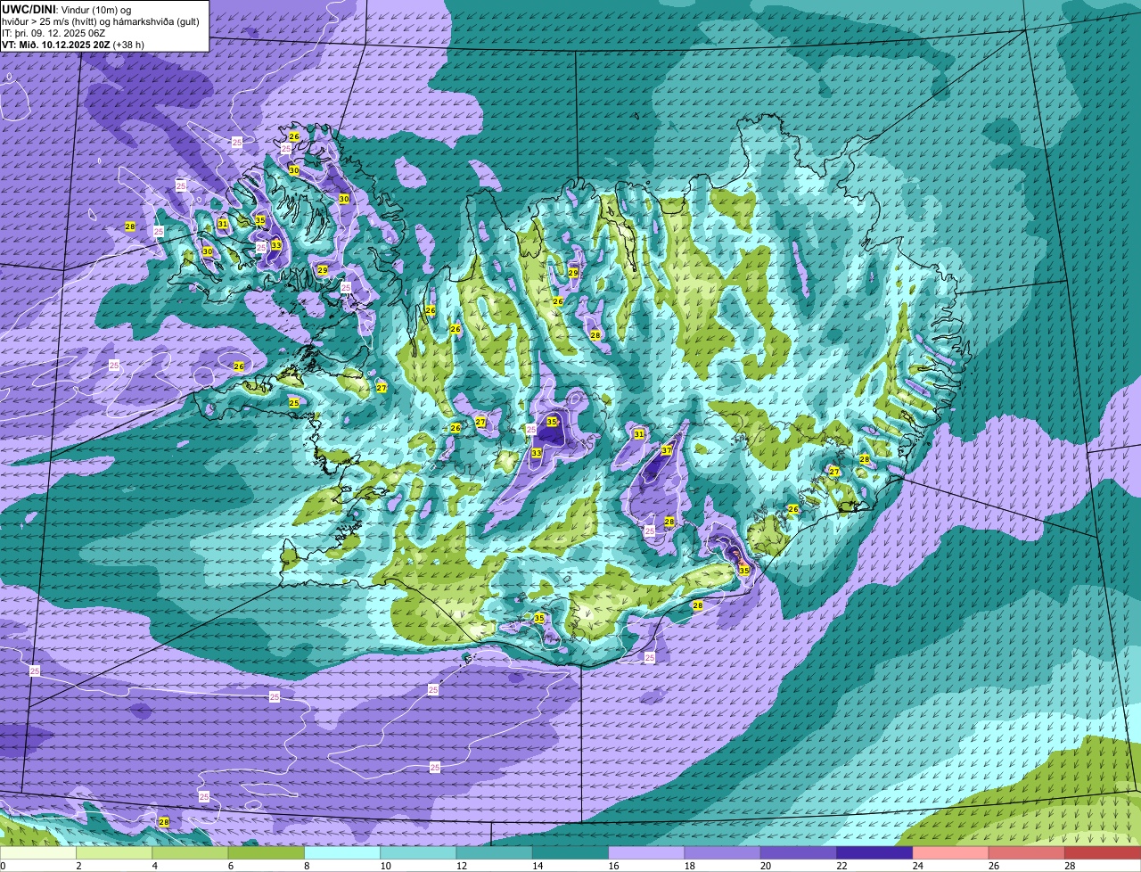Click the scale tick label 4
1141x872 pixels.
coord(155,866)
